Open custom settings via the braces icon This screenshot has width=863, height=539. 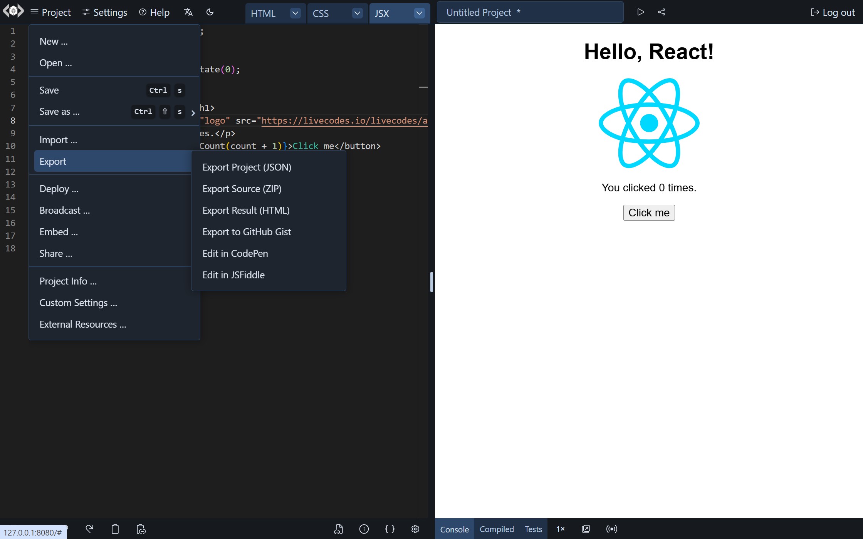[390, 529]
